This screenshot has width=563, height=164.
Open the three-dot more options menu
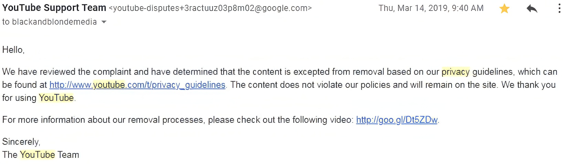[x=559, y=9]
